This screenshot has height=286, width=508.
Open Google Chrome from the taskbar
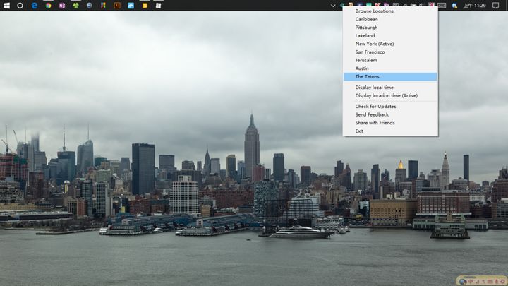[48, 5]
